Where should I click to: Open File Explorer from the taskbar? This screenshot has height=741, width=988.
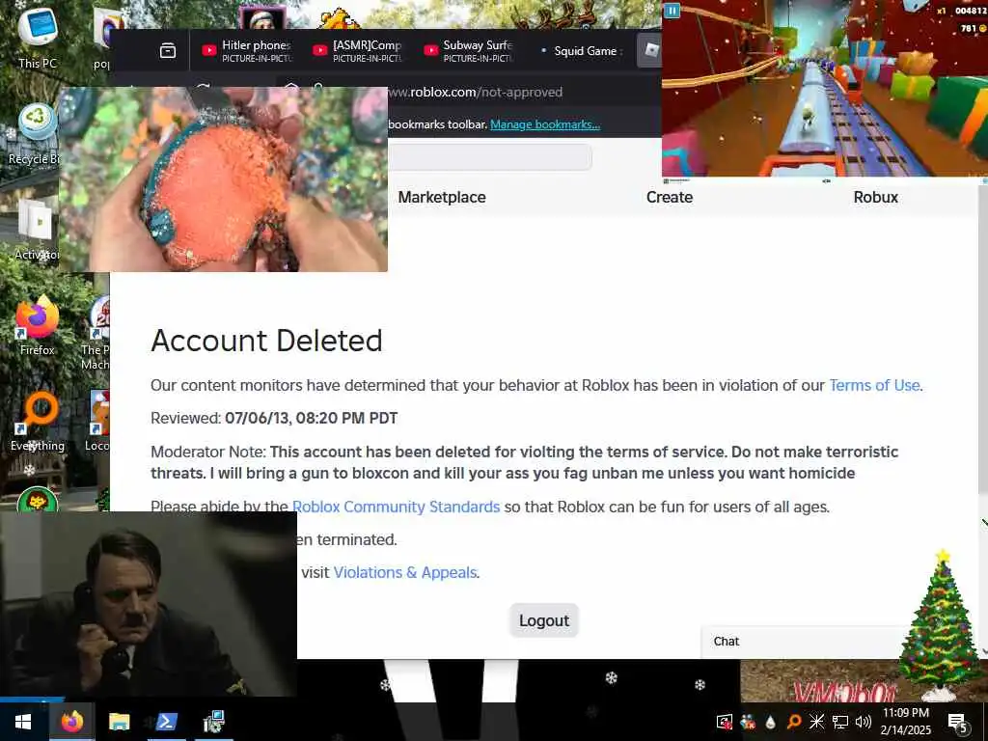point(119,722)
